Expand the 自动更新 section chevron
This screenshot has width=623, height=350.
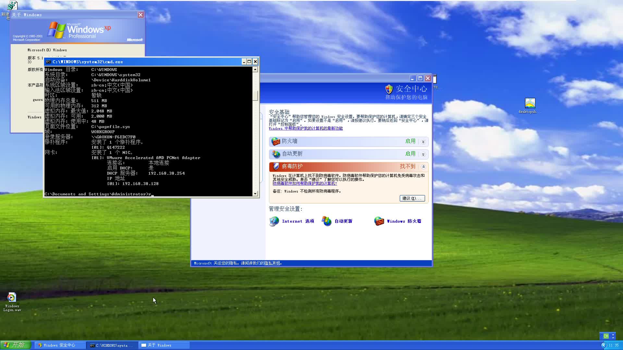423,154
